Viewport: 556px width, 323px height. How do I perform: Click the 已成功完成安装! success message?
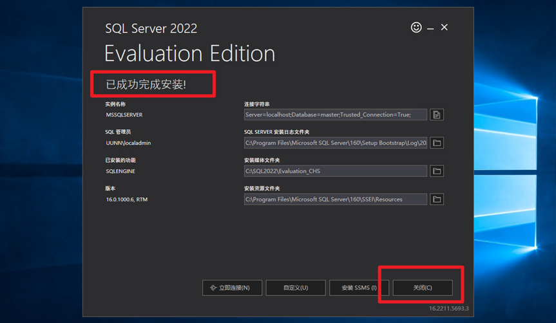tap(146, 84)
